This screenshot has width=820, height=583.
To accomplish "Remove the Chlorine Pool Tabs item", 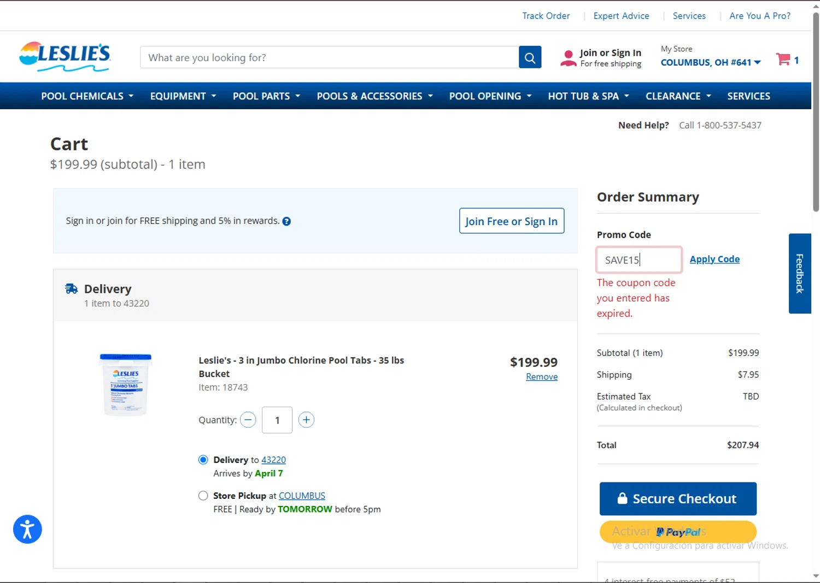I will click(542, 376).
